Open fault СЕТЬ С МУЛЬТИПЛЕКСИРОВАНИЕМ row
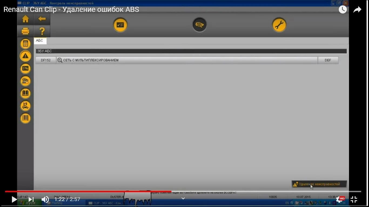 click(187, 60)
